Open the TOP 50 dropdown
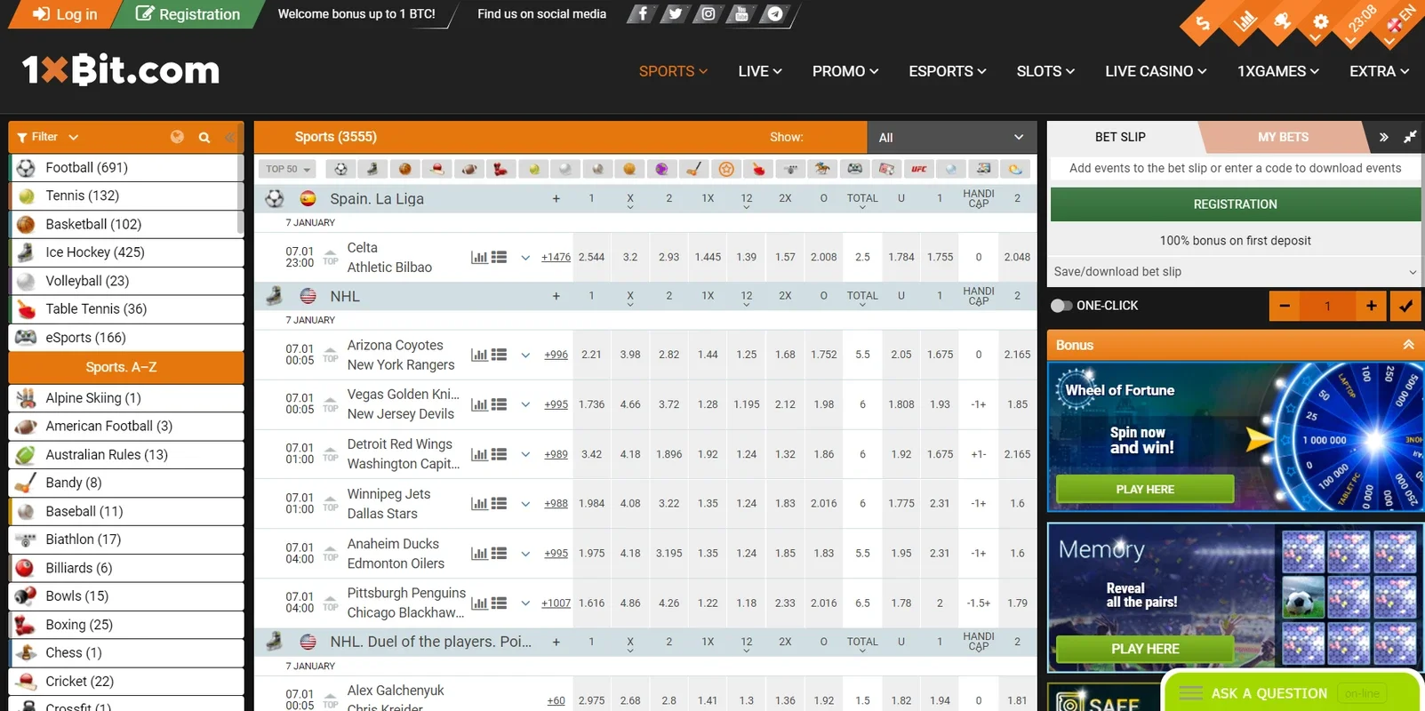This screenshot has height=711, width=1425. (x=288, y=169)
